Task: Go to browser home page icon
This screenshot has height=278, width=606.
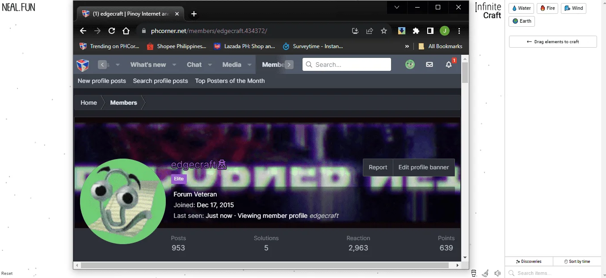Action: pyautogui.click(x=126, y=31)
